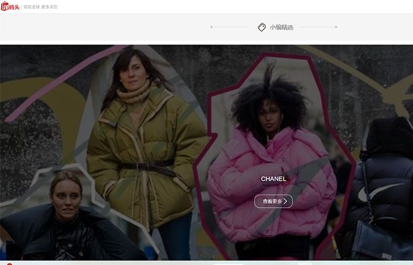Click the 查看更多 button

point(273,201)
